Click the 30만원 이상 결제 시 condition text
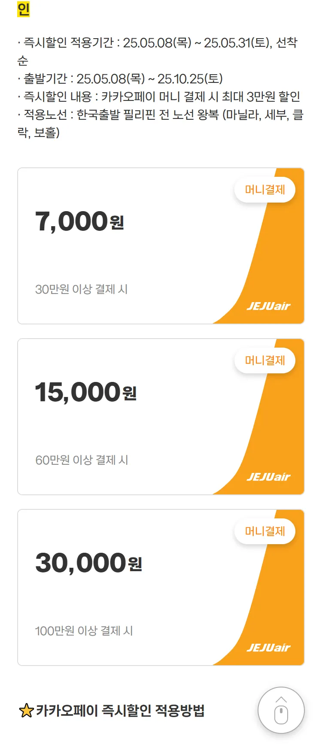 [82, 289]
